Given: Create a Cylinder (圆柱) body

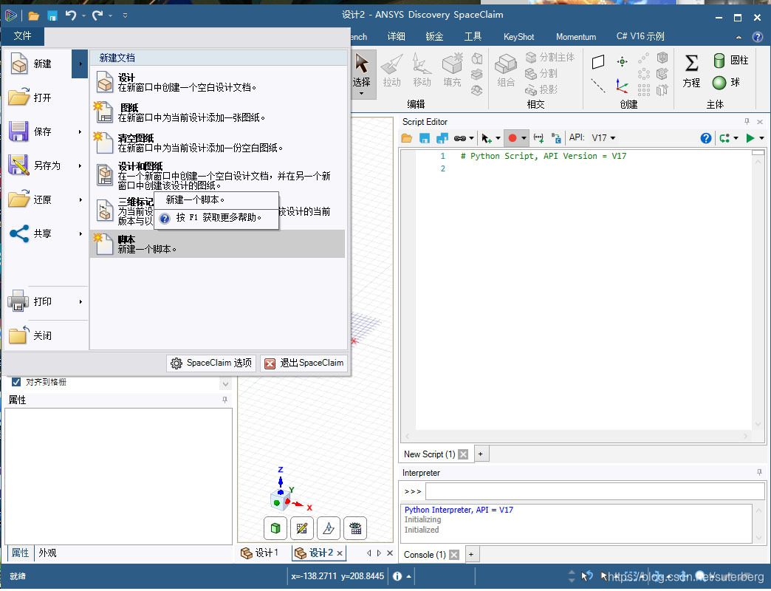Looking at the screenshot, I should coord(731,61).
